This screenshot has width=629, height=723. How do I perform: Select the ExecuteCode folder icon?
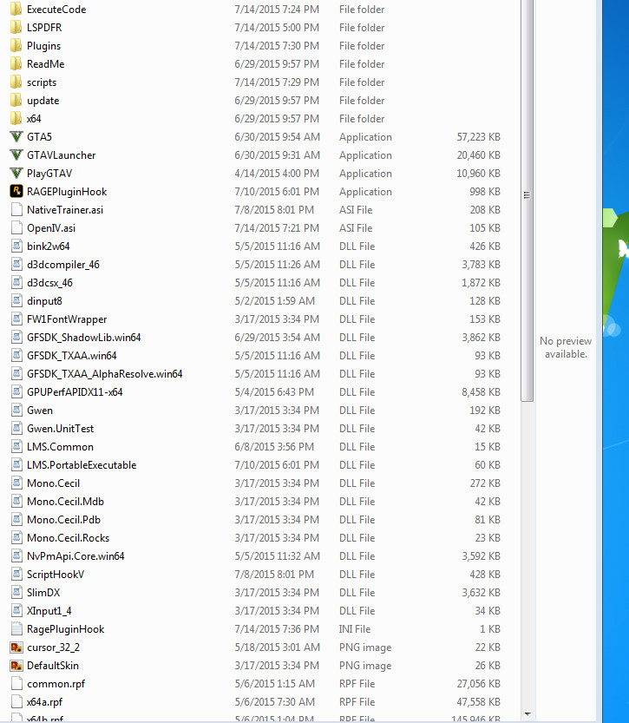pos(16,10)
